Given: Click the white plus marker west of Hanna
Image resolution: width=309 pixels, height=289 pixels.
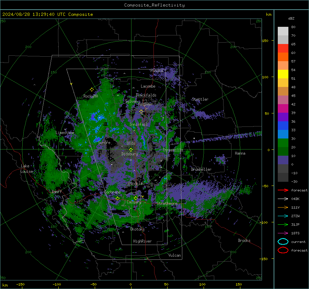Looking at the screenshot, I should tap(194, 138).
